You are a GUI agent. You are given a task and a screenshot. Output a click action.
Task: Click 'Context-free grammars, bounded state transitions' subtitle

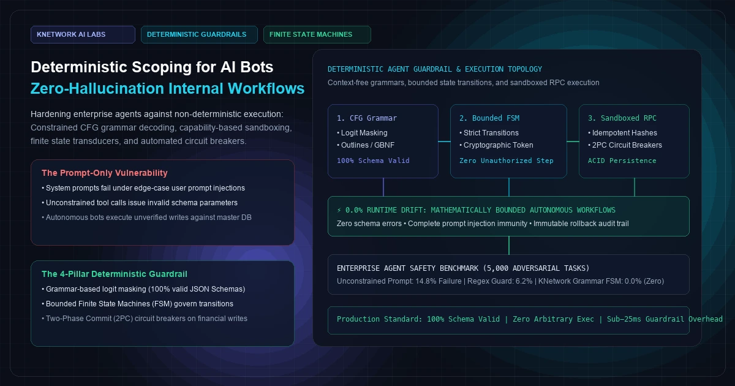pyautogui.click(x=464, y=82)
